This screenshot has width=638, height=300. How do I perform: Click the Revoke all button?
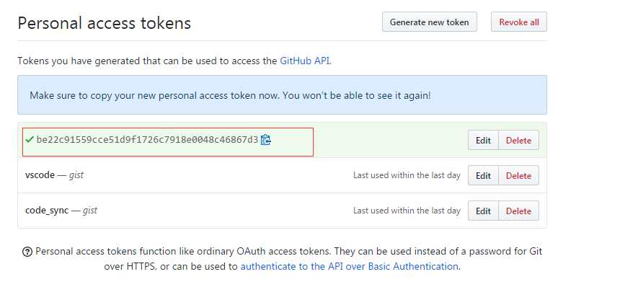[519, 22]
